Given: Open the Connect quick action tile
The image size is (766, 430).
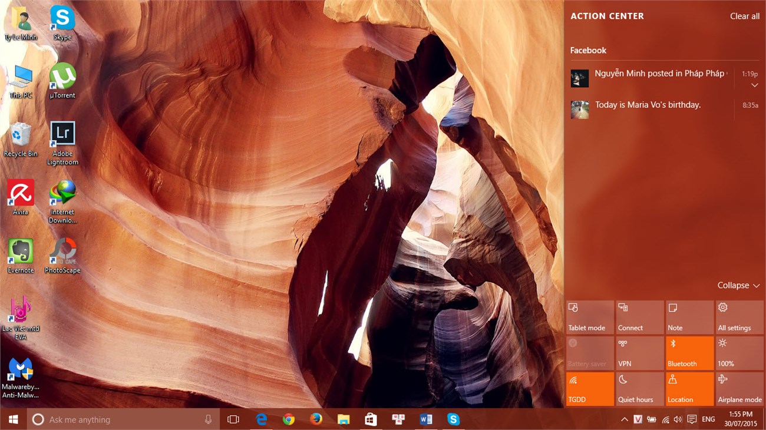Looking at the screenshot, I should pyautogui.click(x=640, y=317).
